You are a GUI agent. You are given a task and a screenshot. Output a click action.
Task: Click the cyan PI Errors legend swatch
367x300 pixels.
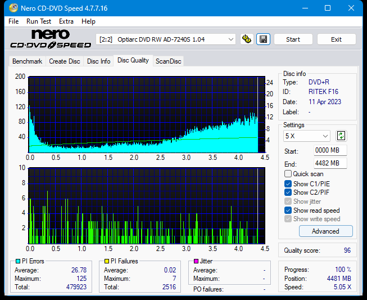18,261
